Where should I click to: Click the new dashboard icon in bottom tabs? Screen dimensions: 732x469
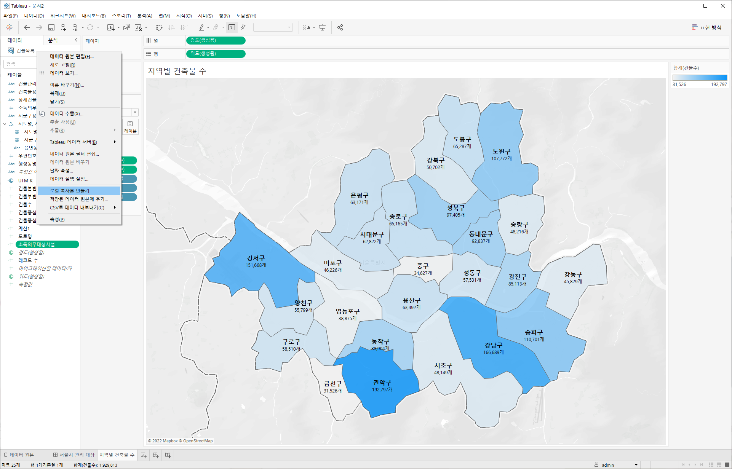[x=156, y=455]
